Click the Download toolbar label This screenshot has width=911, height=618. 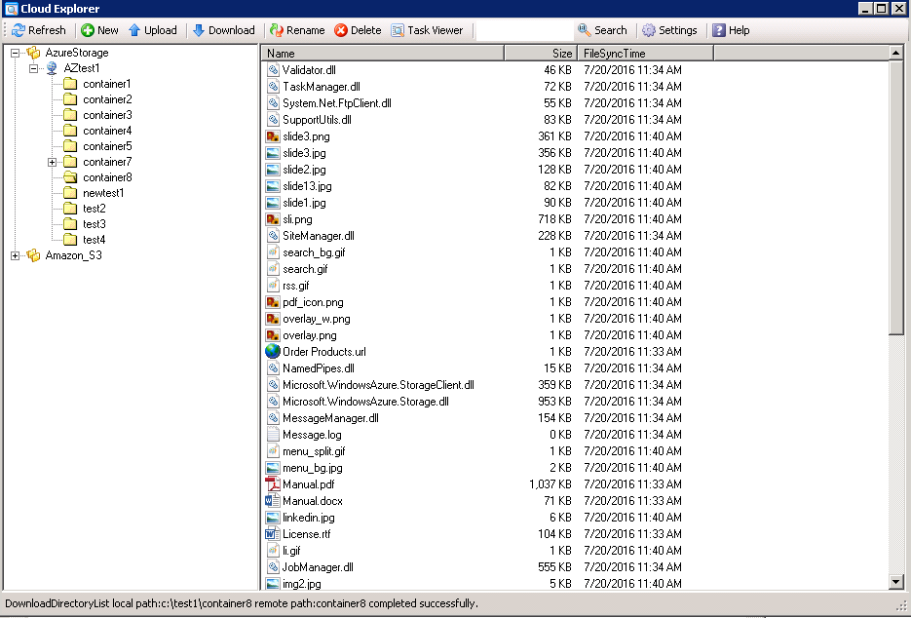(231, 30)
